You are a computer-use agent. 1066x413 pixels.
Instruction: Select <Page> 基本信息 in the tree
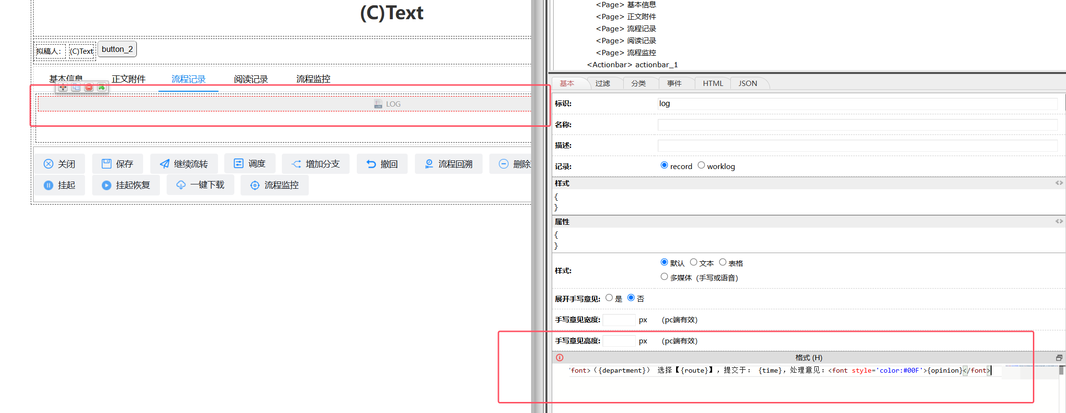(626, 5)
